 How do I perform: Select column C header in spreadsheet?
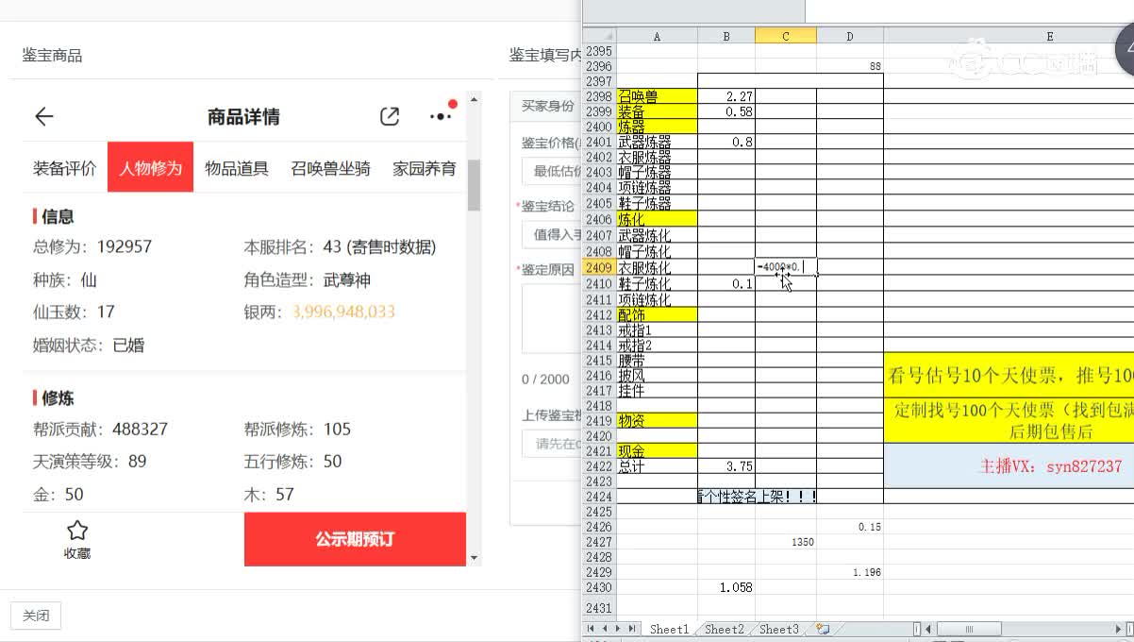click(x=785, y=36)
